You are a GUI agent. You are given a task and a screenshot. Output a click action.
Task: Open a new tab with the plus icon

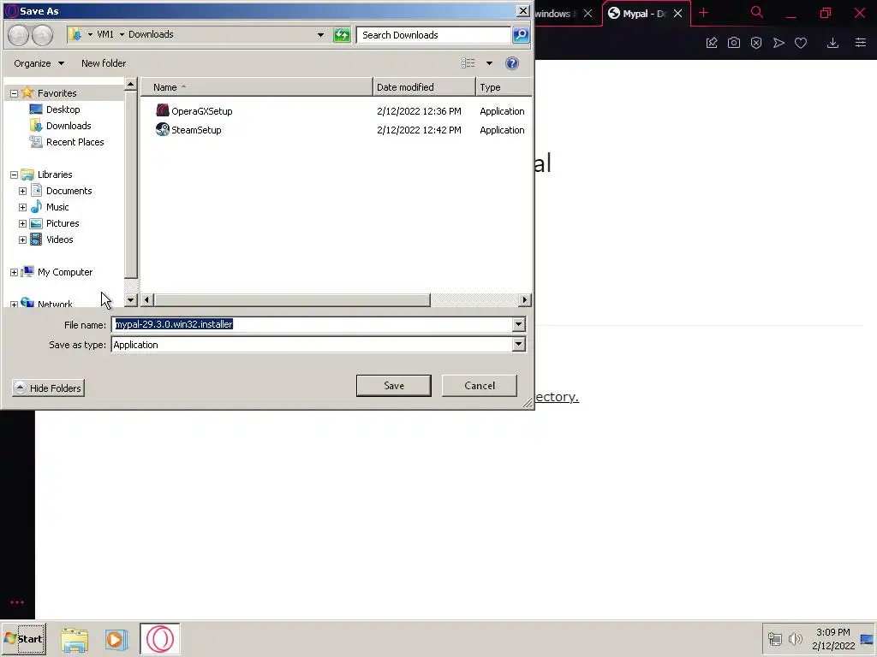(704, 13)
